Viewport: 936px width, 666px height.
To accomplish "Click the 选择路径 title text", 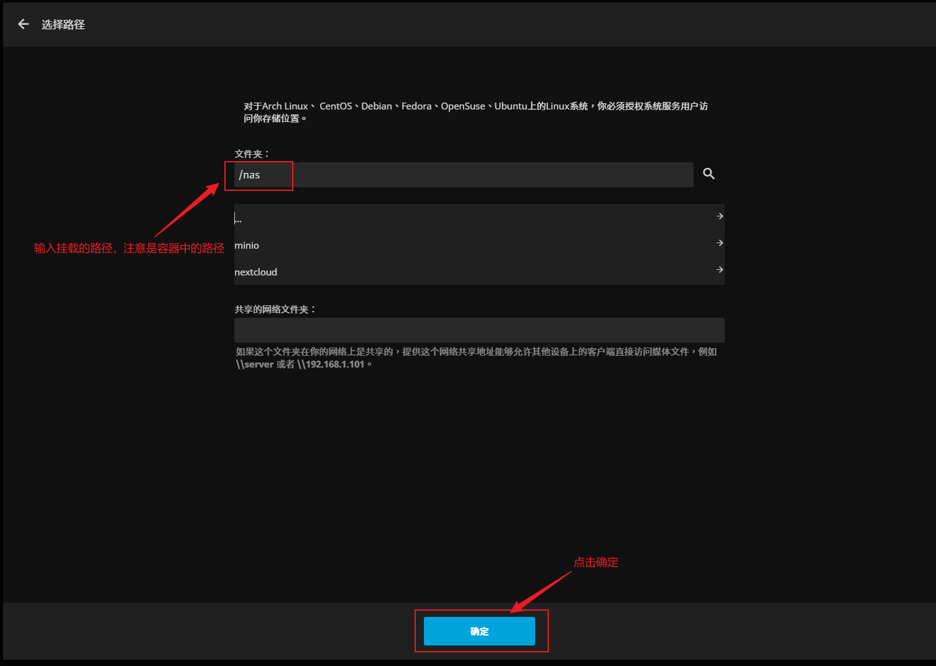I will [x=63, y=24].
